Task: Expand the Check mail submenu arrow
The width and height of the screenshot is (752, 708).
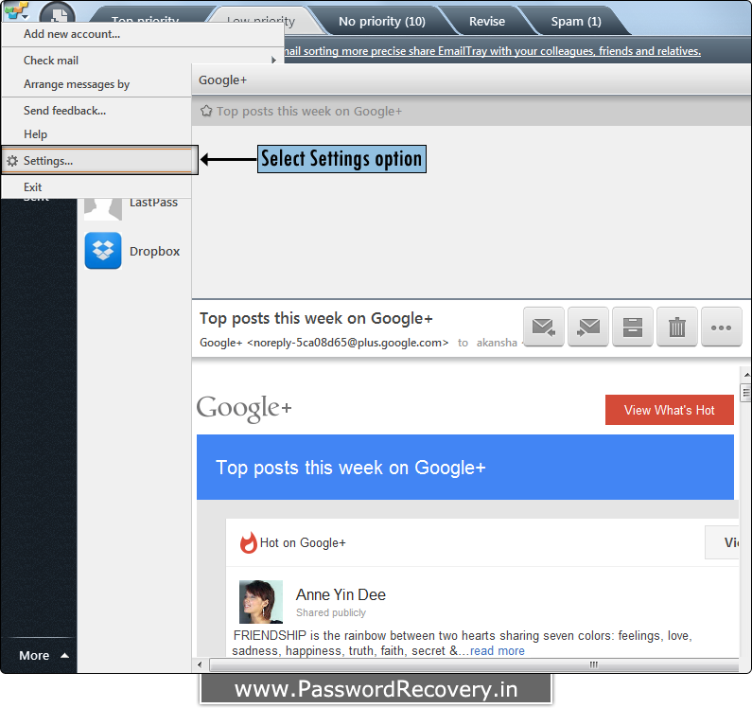Action: pyautogui.click(x=274, y=60)
